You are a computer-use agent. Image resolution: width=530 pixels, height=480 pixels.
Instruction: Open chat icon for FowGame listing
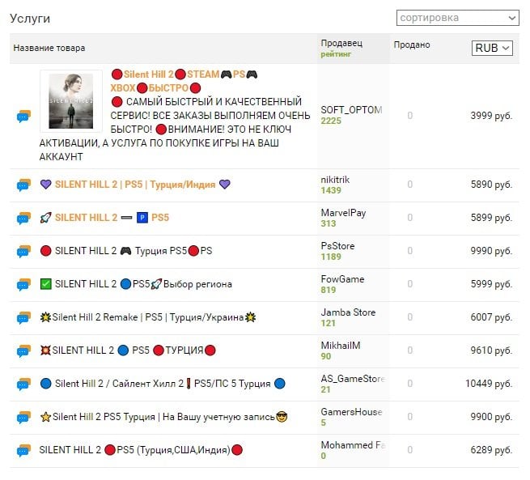pos(23,284)
